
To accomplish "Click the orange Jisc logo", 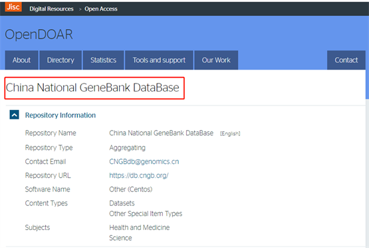I will coord(13,7).
